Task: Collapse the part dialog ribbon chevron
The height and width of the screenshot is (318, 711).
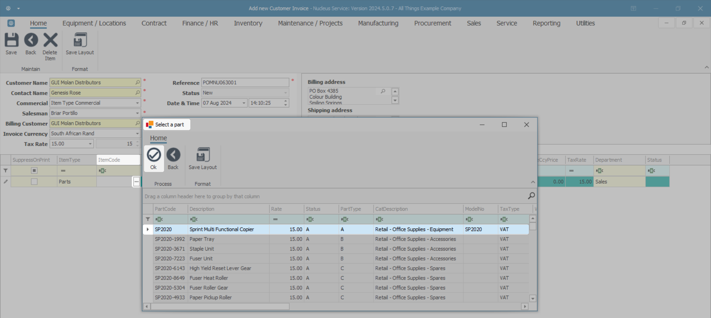Action: 533,182
